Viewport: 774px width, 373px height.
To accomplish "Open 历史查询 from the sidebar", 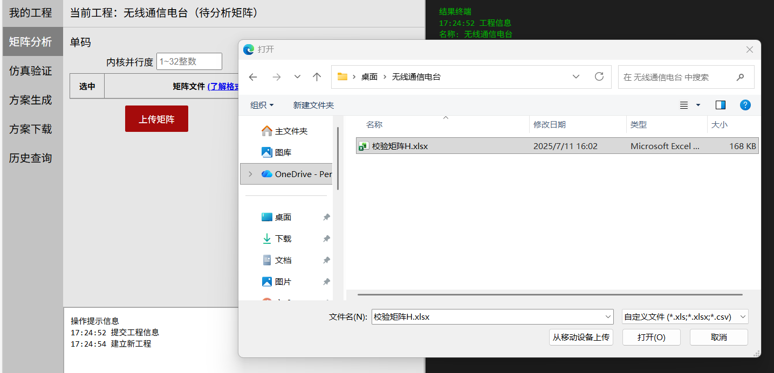I will tap(31, 158).
